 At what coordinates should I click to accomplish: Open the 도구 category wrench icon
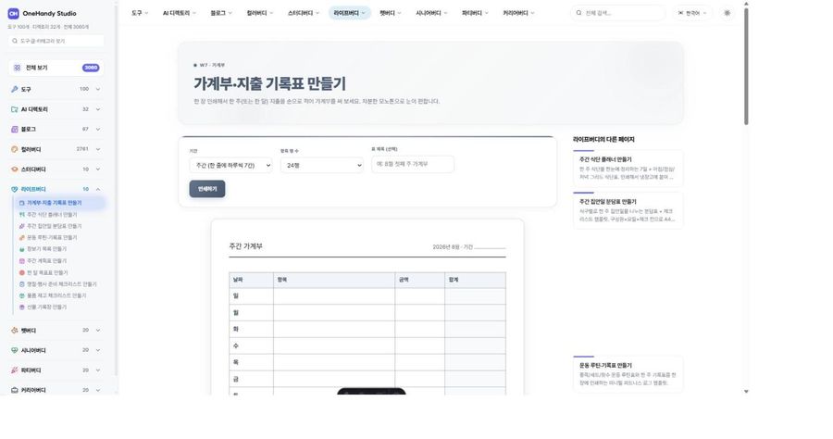pyautogui.click(x=14, y=89)
